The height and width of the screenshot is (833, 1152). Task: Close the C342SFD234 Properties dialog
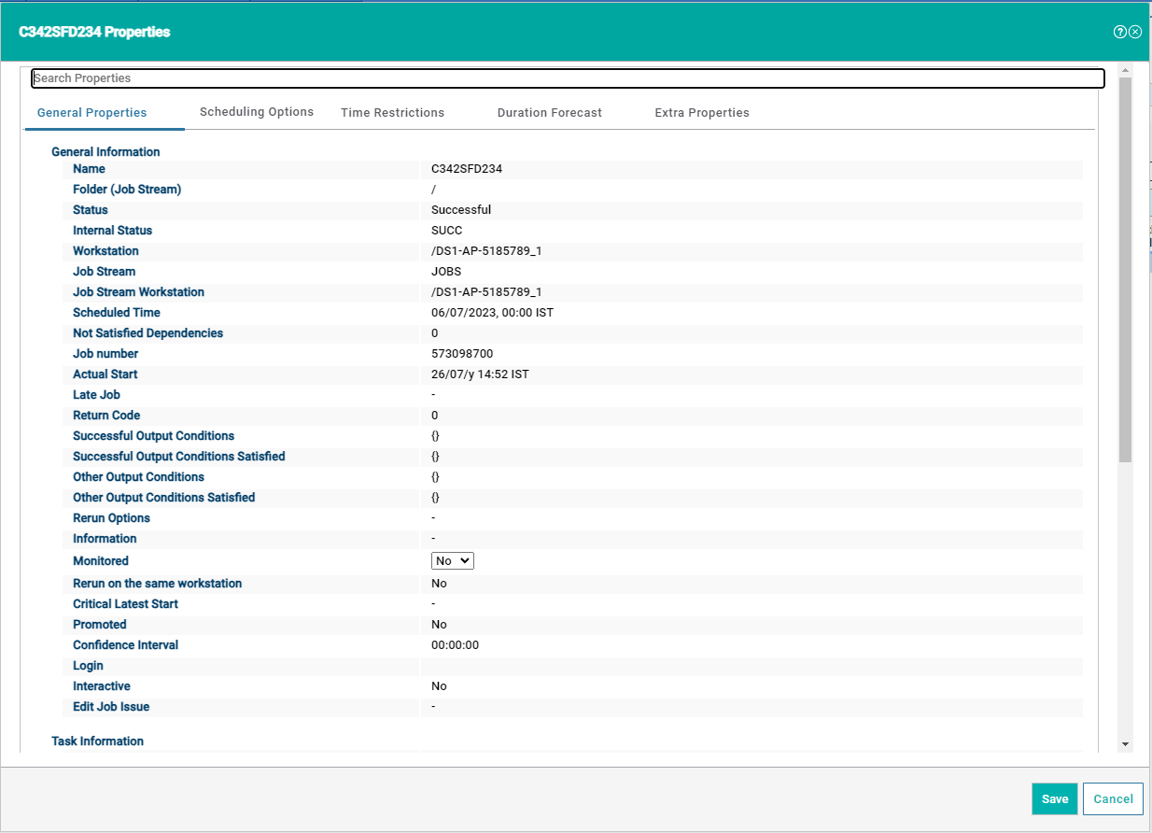[1135, 31]
